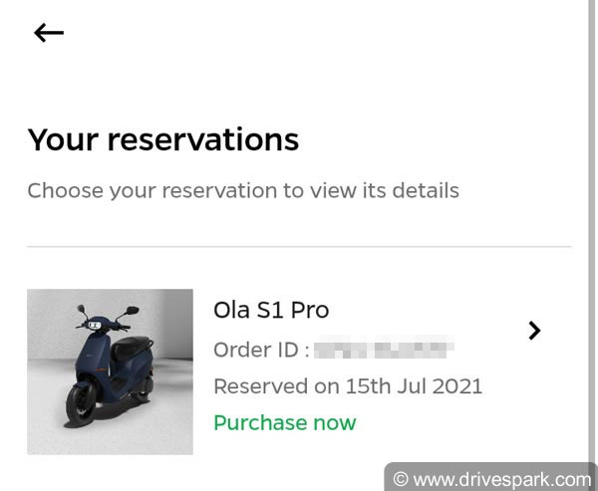Screen dimensions: 598x491
Task: Click the Your reservations heading
Action: pos(162,139)
